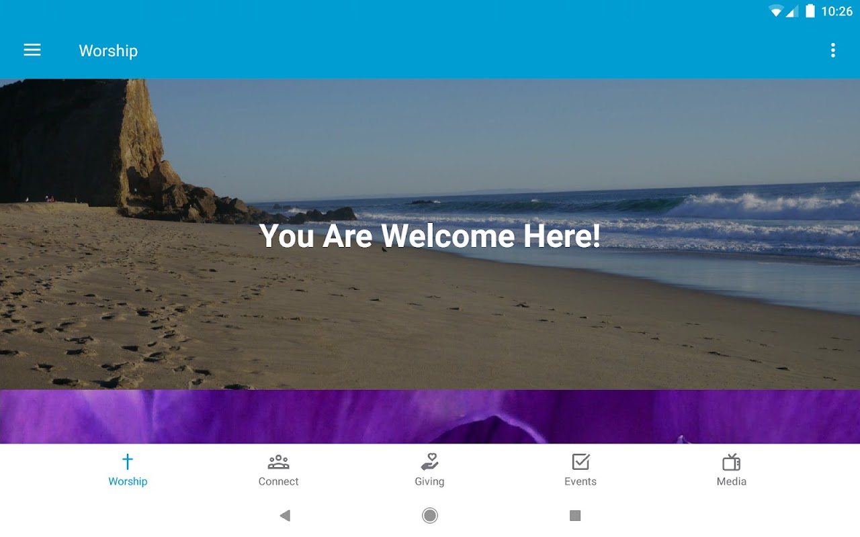Open the three-dot overflow menu
The width and height of the screenshot is (860, 537).
(x=832, y=50)
